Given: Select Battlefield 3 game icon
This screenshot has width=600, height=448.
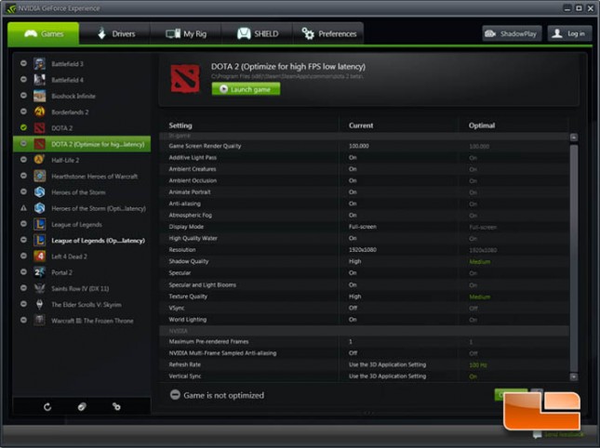Looking at the screenshot, I should point(39,63).
